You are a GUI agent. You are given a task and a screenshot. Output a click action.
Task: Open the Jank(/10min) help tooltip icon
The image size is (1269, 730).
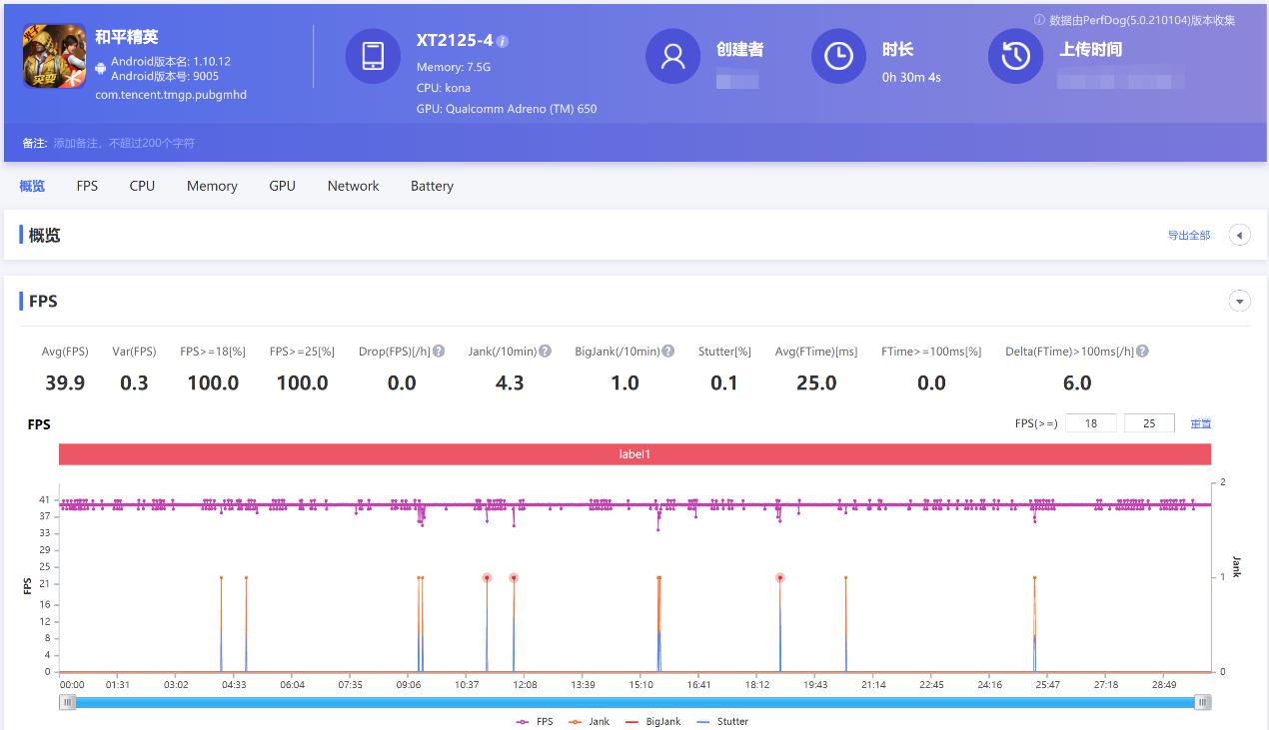coord(545,351)
